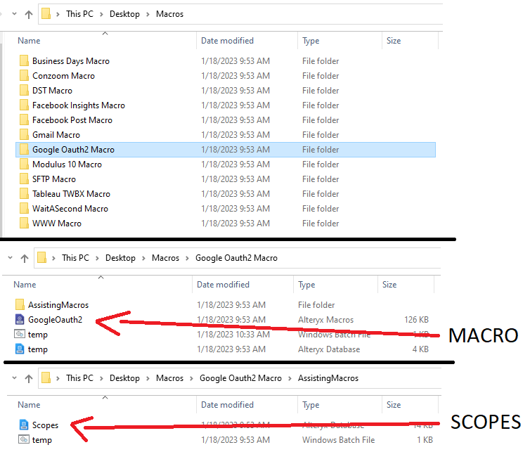The height and width of the screenshot is (452, 530).
Task: Click the Google Oauth2 Macro folder icon
Action: pos(24,150)
